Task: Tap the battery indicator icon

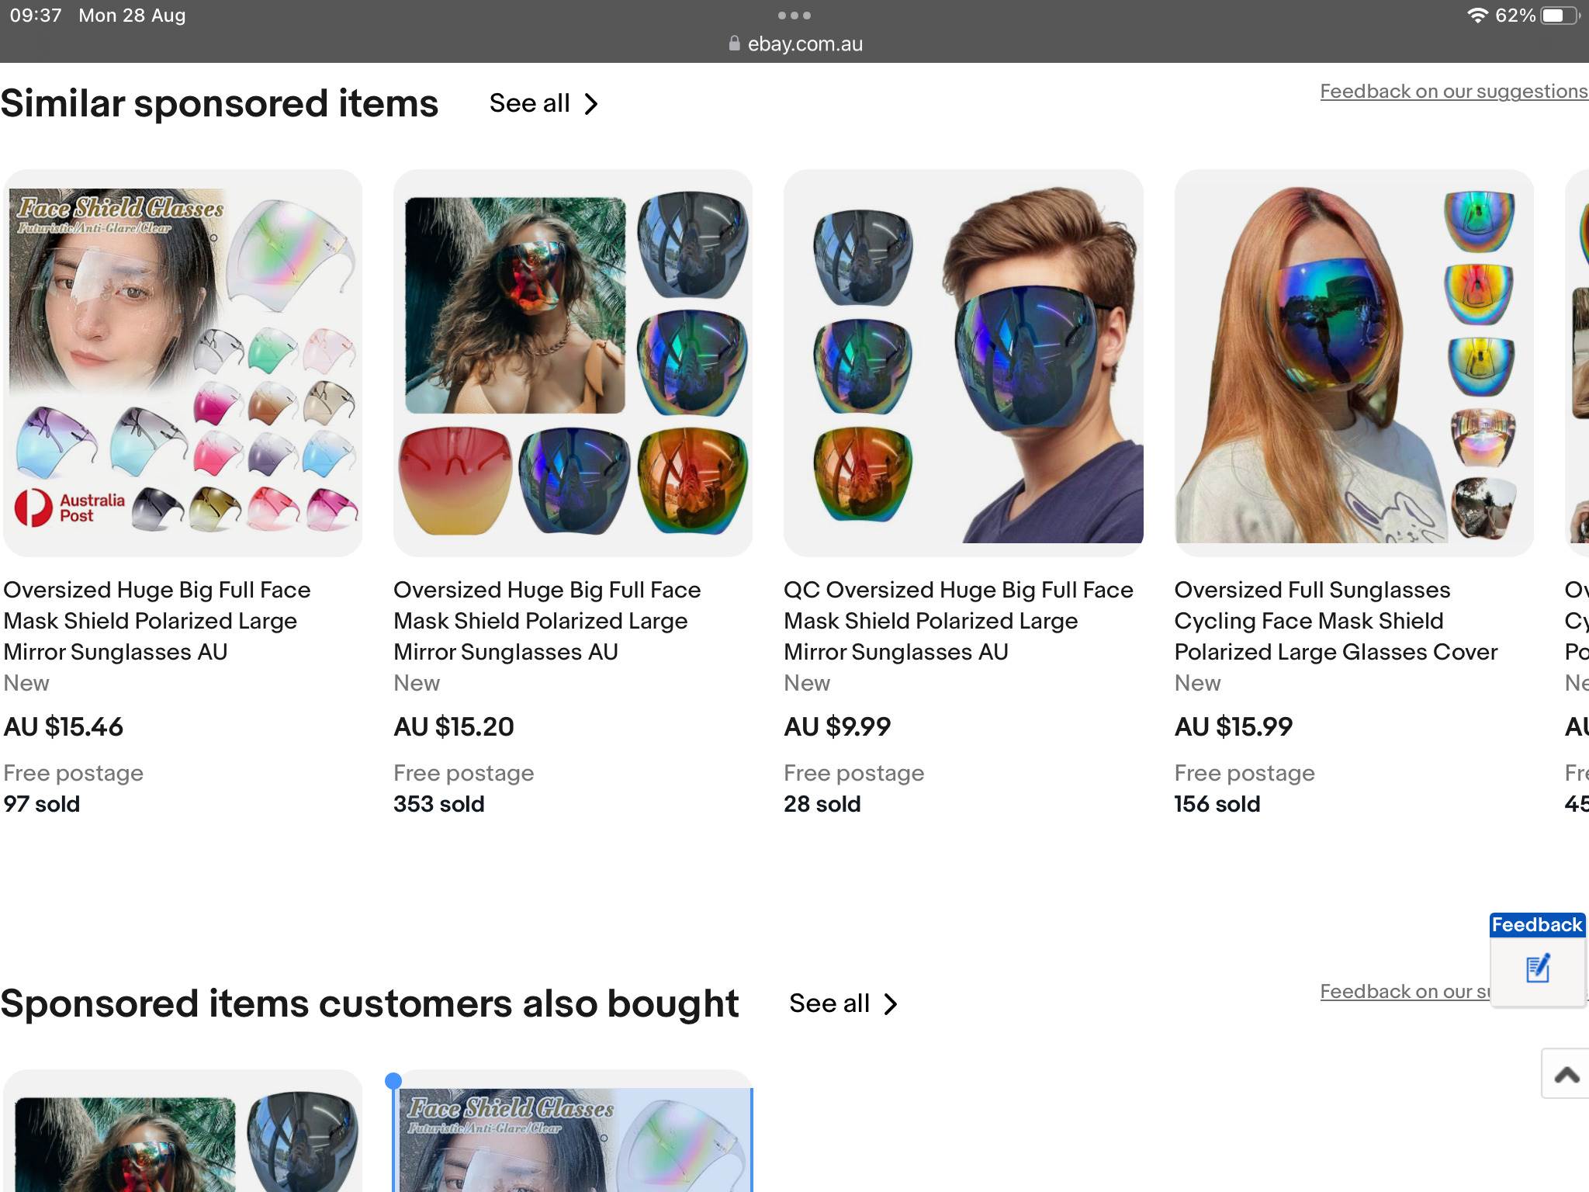Action: [1560, 16]
